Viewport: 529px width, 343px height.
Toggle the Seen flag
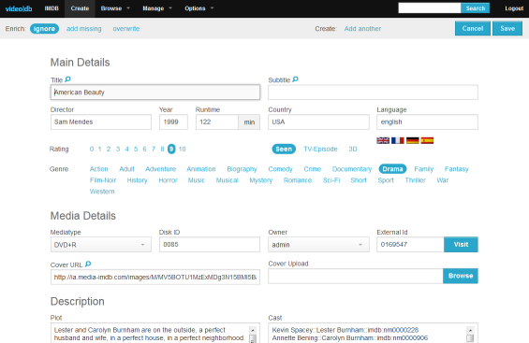(284, 149)
